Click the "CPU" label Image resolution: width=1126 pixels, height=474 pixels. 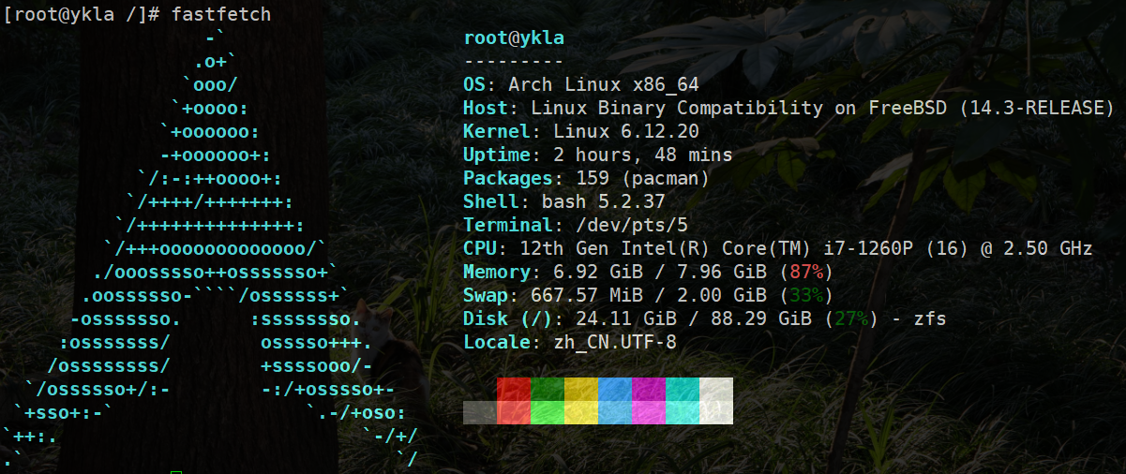480,248
